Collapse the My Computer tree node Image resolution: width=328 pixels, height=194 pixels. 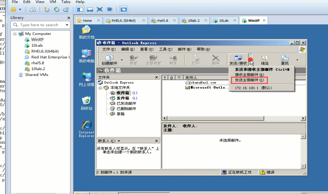click(15, 34)
